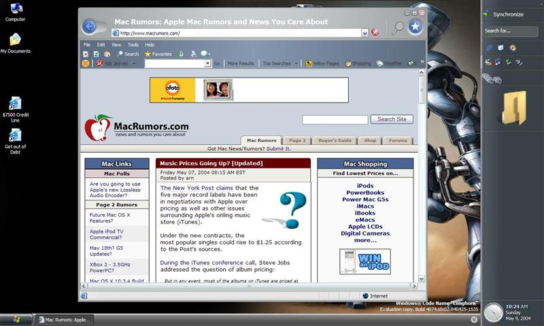Viewport: 544px width, 326px height.
Task: Click the Messenger speech bubble icon
Action: 204,54
